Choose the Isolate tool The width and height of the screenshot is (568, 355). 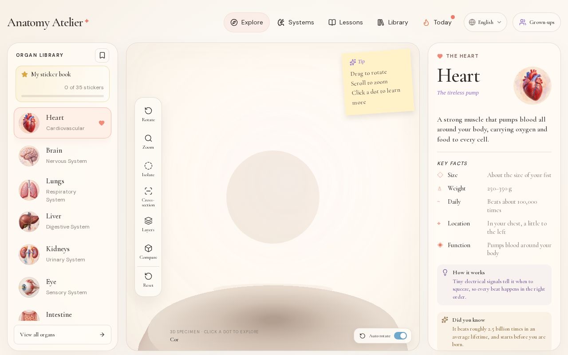pos(148,169)
